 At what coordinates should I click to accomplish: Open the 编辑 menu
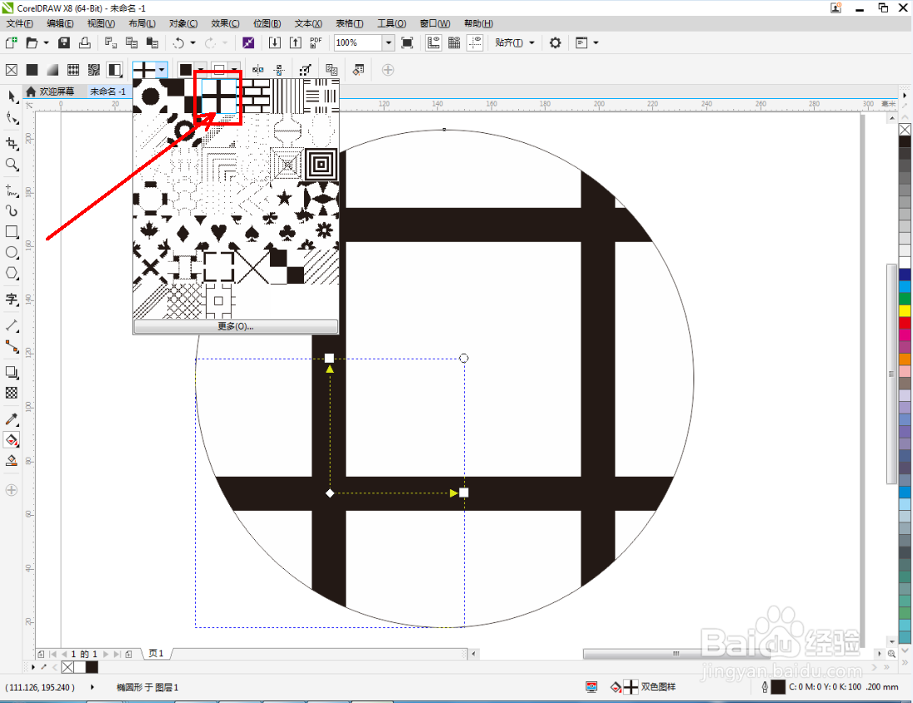coord(60,23)
